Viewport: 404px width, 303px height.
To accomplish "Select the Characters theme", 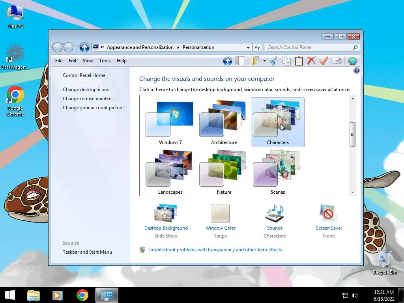I will click(x=277, y=122).
